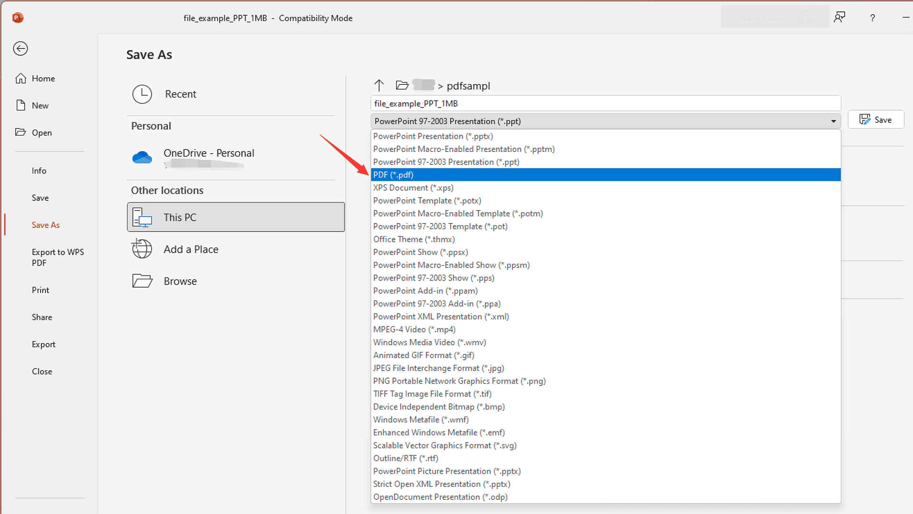Select PDF (*.pdf) format
The width and height of the screenshot is (913, 514).
click(606, 175)
